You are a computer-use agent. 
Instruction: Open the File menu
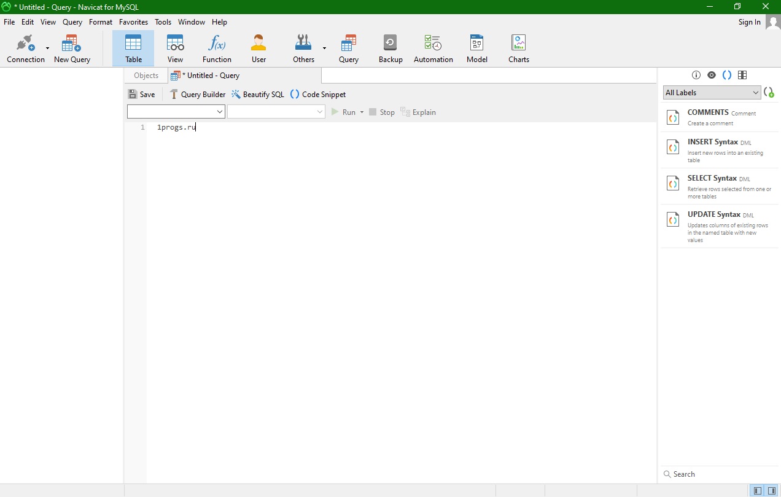coord(9,22)
